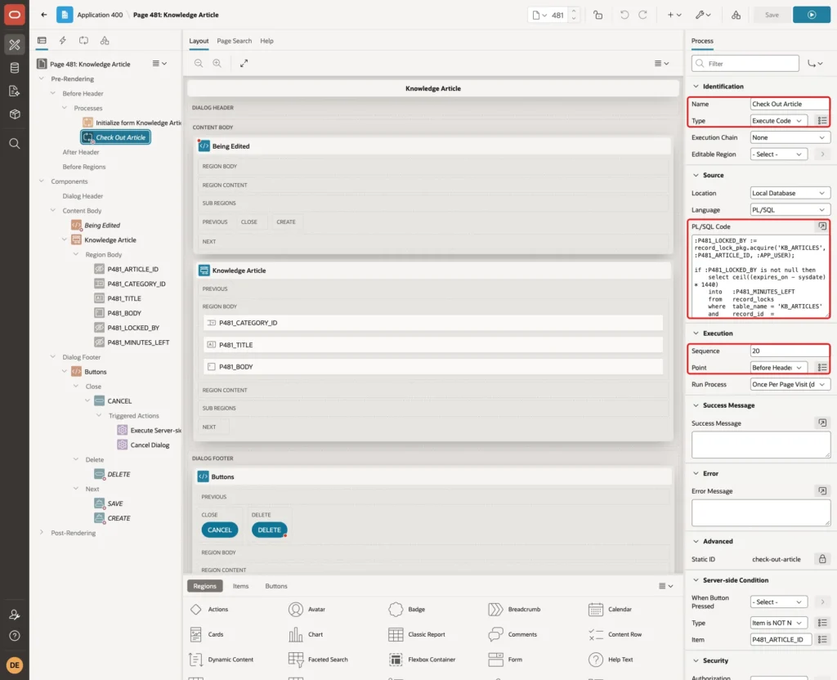The image size is (837, 680).
Task: Pick the Calendar region in the gallery
Action: point(610,610)
